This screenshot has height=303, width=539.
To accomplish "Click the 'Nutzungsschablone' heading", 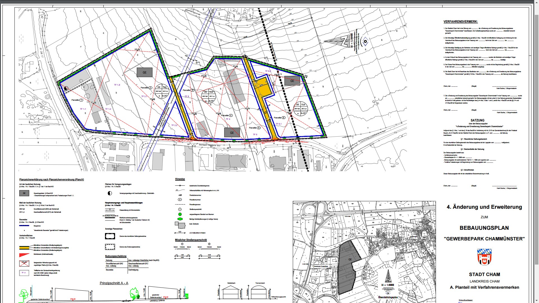I will coord(116,256).
